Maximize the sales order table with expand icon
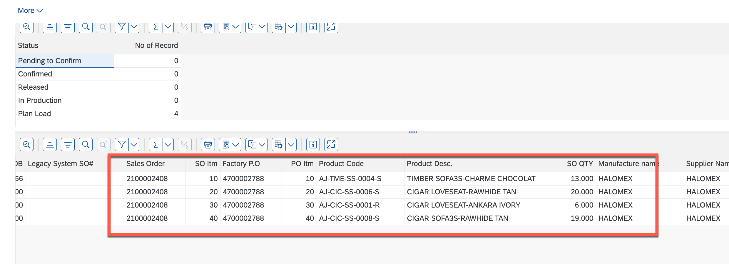 point(331,144)
